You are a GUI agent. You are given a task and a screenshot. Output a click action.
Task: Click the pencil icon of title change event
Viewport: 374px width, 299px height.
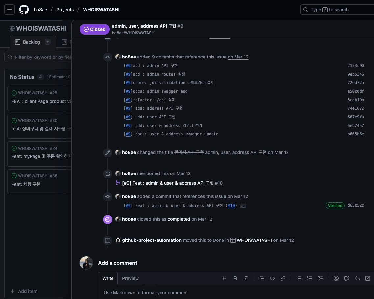tap(108, 152)
